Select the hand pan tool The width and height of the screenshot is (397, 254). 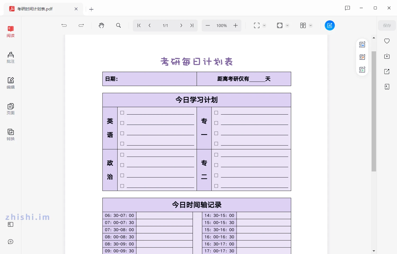pyautogui.click(x=101, y=25)
